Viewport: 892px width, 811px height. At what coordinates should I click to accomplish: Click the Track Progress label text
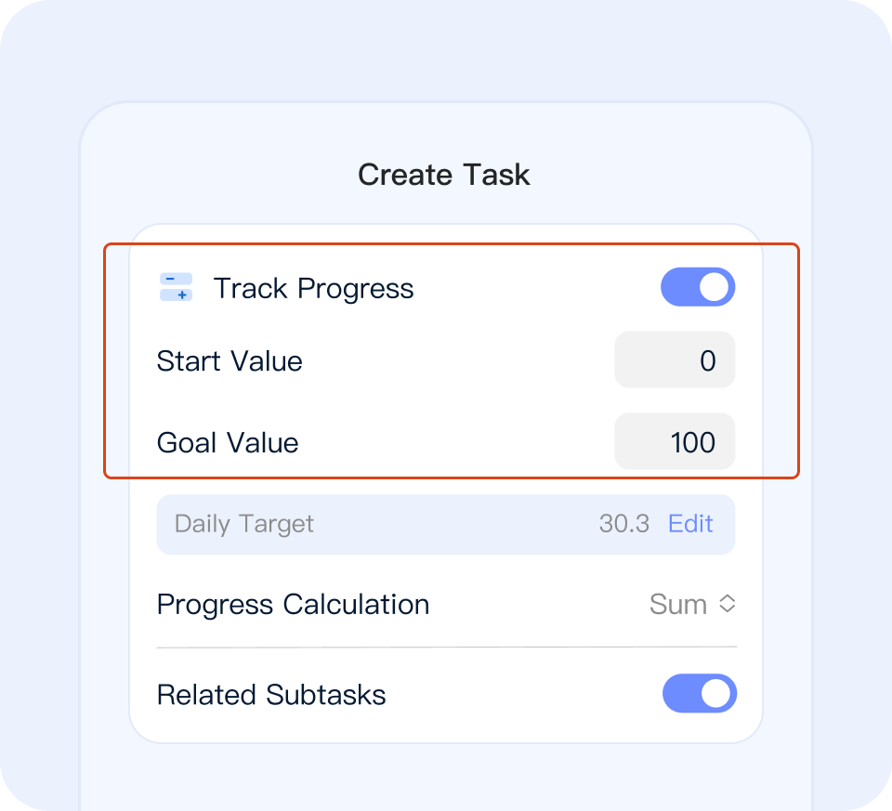point(314,288)
